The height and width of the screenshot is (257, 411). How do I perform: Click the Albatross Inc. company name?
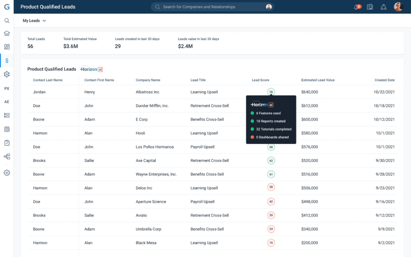click(148, 92)
